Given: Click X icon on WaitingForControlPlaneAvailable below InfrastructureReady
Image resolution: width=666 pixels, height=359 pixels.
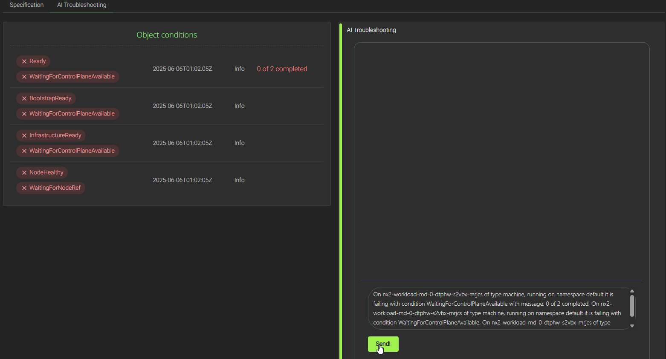Looking at the screenshot, I should click(x=24, y=151).
